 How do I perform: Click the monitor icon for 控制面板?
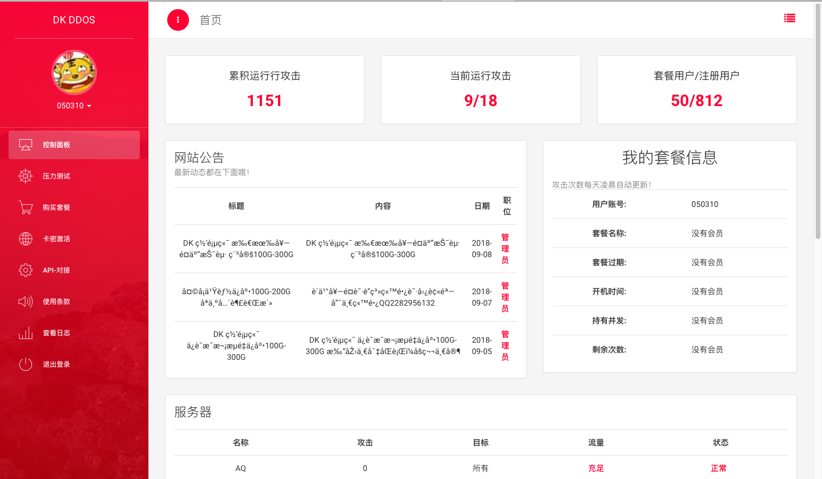pos(26,145)
